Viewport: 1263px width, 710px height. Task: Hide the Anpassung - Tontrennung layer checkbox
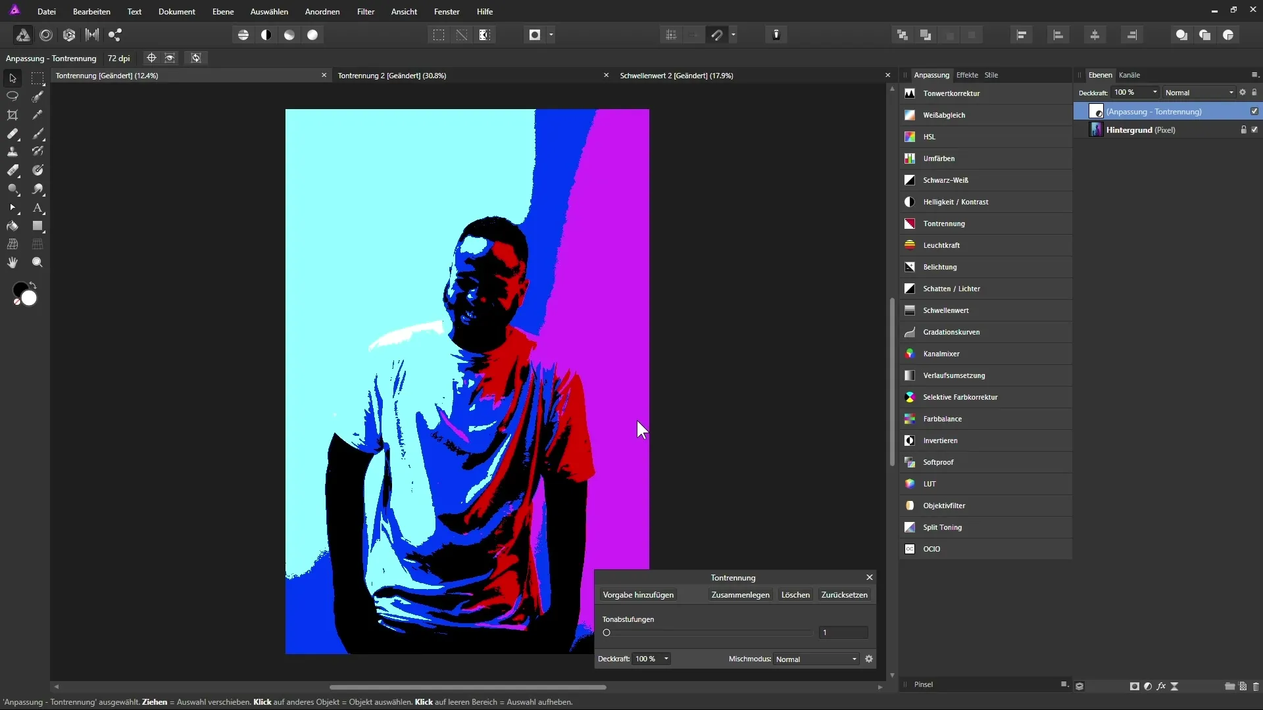coord(1254,111)
